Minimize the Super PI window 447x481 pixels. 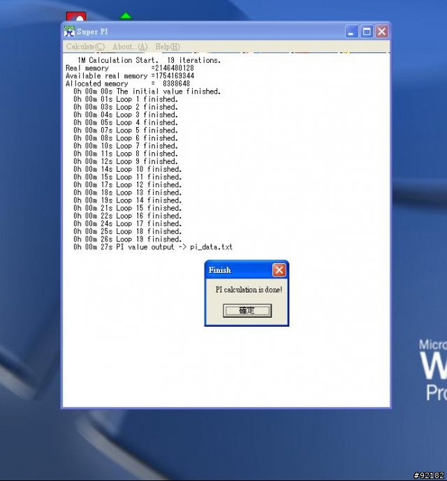tap(351, 31)
